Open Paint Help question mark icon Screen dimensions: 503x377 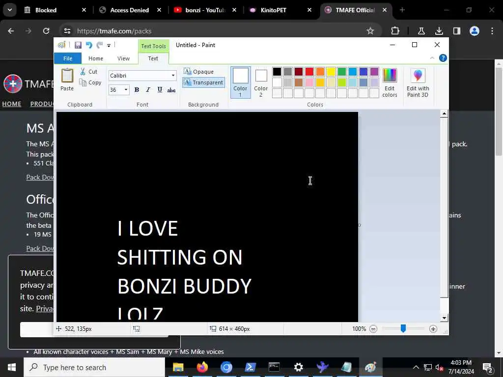coord(443,58)
